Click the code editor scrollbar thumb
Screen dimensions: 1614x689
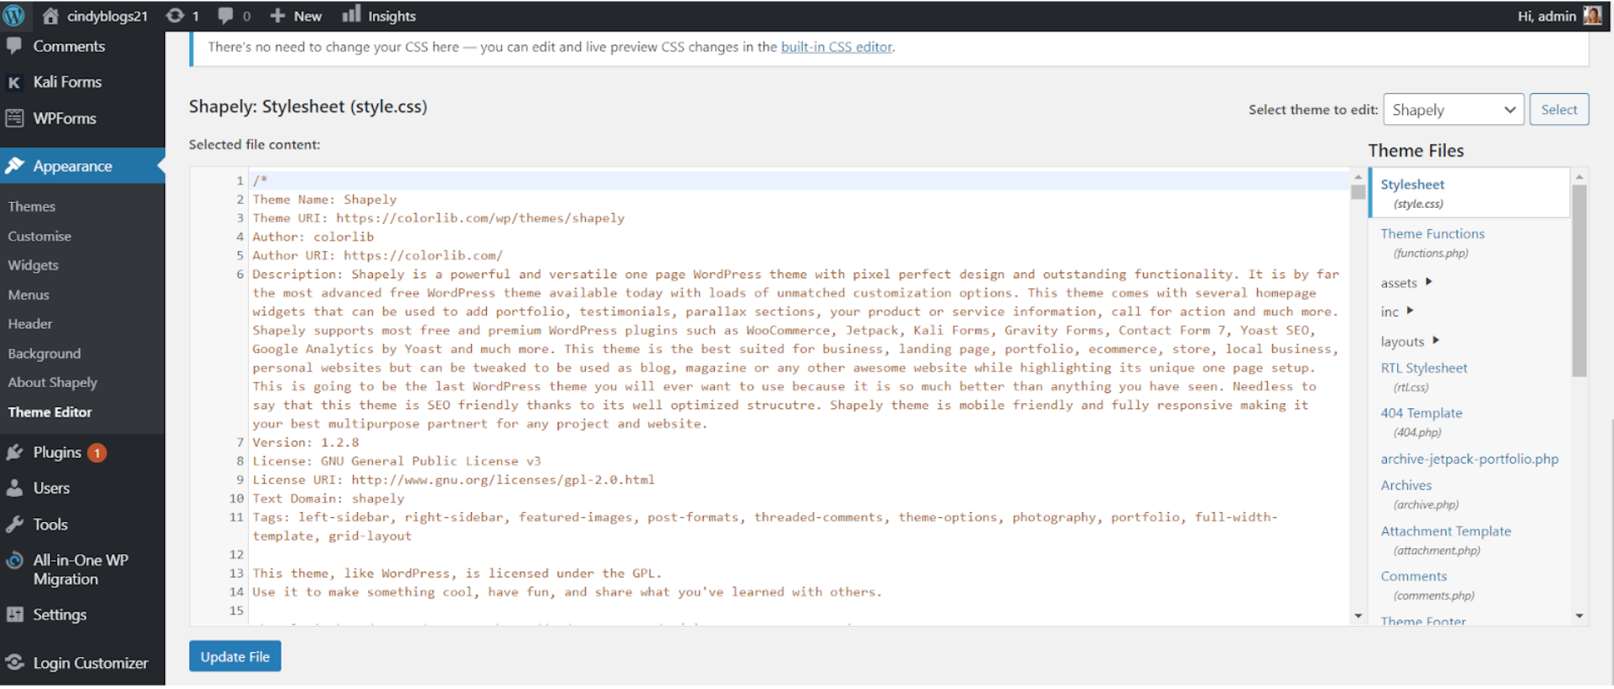(1358, 192)
